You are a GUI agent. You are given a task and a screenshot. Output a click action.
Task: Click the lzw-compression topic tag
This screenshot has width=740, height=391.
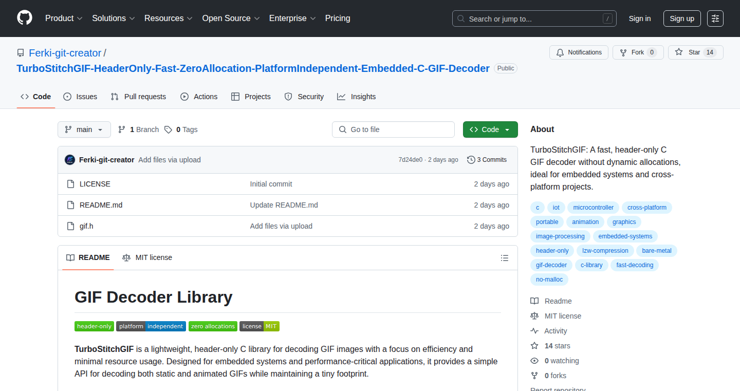pos(604,251)
